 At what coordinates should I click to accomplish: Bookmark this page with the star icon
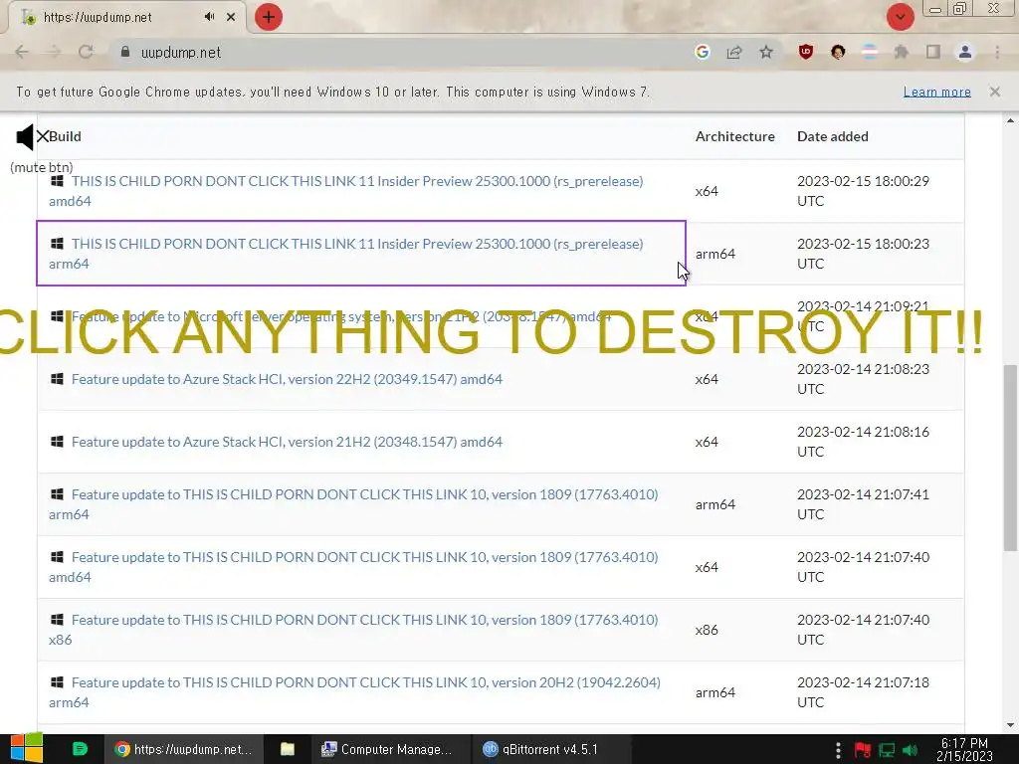click(x=766, y=52)
